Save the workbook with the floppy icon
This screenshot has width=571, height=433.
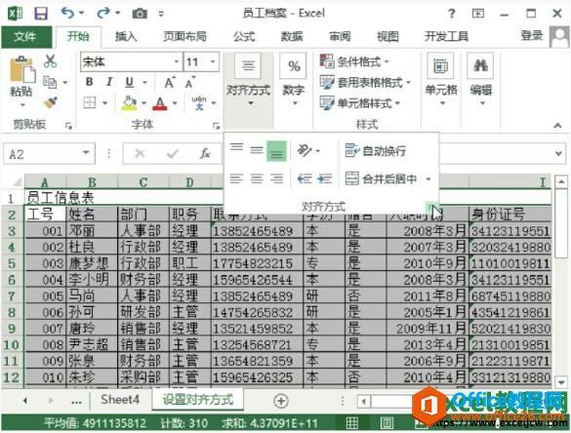click(41, 14)
